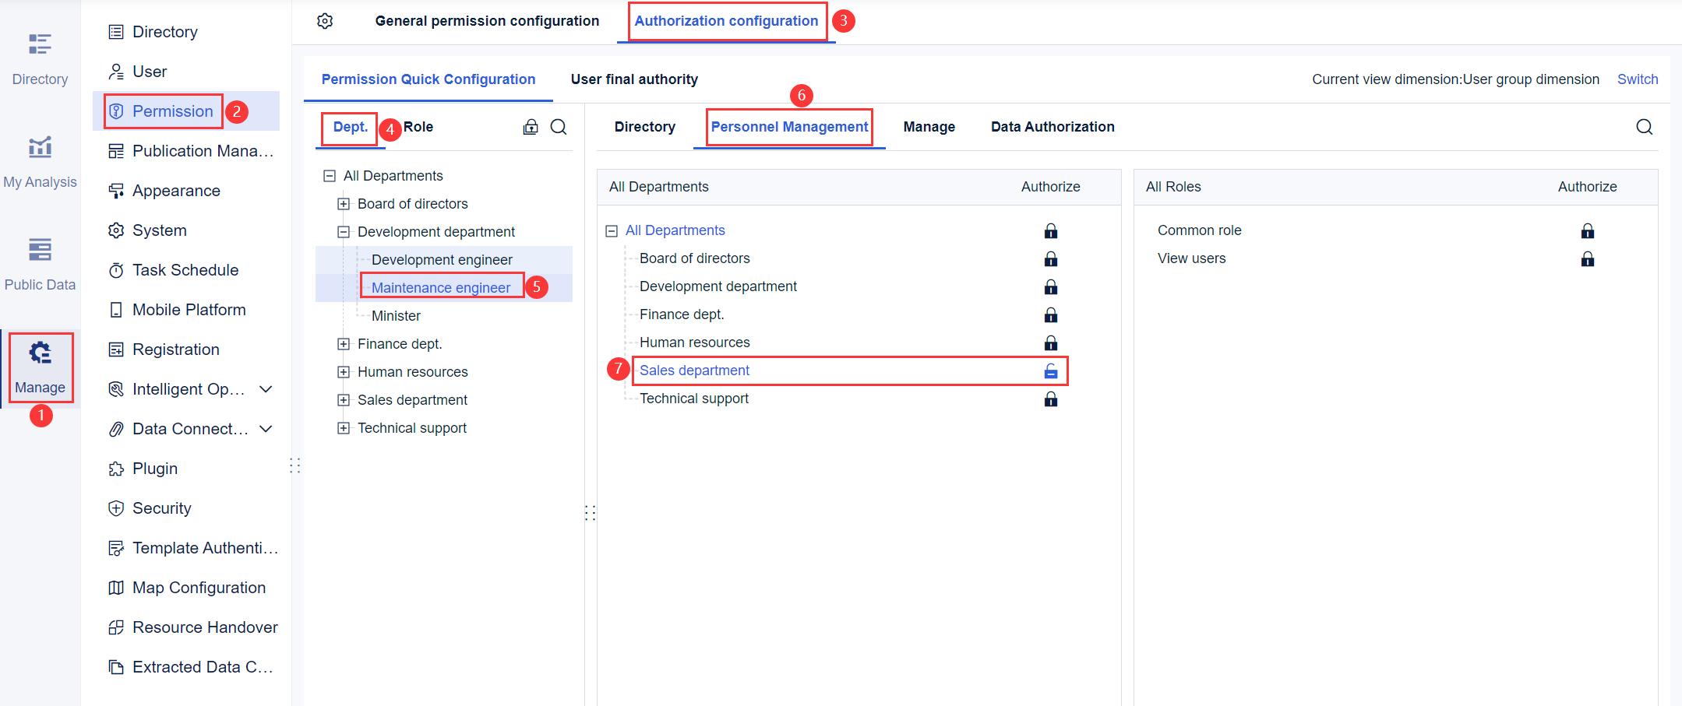This screenshot has height=706, width=1682.
Task: Click the search icon above the department tree
Action: click(x=559, y=126)
